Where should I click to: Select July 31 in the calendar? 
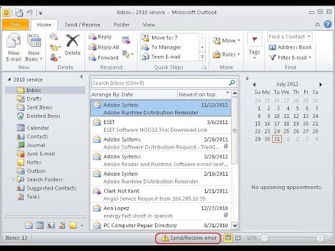[277, 139]
